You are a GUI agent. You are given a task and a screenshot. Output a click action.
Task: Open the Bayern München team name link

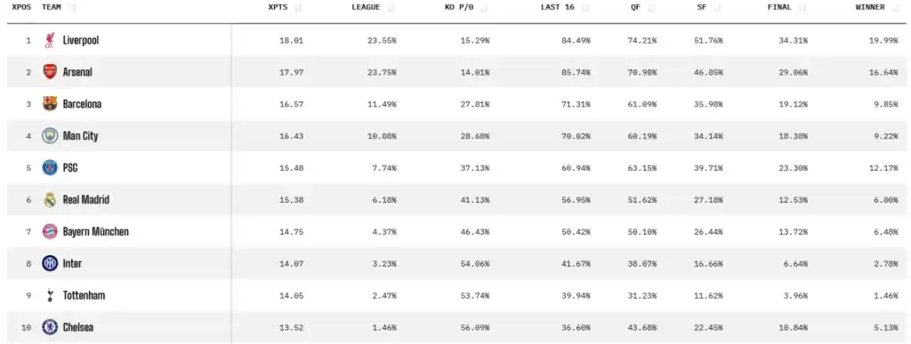[x=96, y=232]
